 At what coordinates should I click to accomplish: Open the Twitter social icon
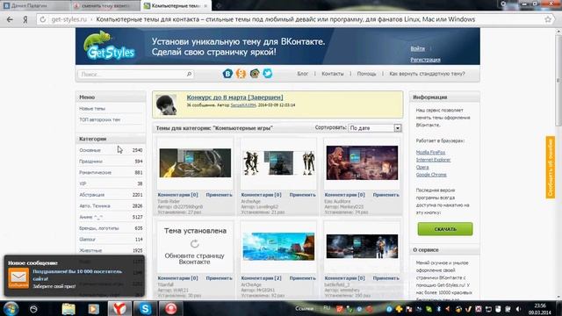(267, 74)
